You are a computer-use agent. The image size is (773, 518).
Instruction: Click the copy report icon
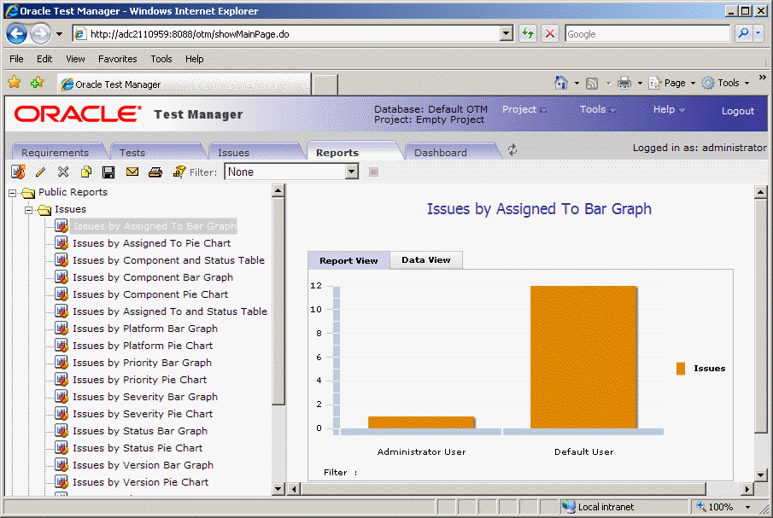[x=85, y=172]
